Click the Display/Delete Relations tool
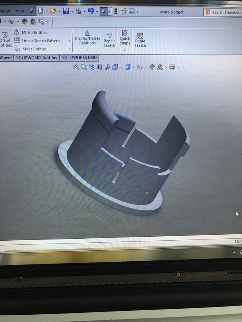 coord(88,38)
